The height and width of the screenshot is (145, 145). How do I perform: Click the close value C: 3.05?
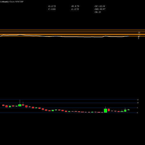[52, 9]
